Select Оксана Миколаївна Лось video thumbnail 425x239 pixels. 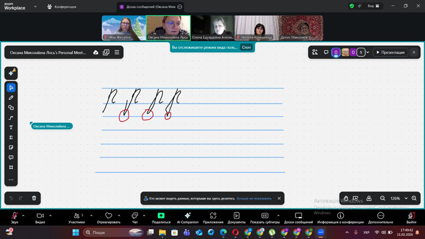point(168,28)
